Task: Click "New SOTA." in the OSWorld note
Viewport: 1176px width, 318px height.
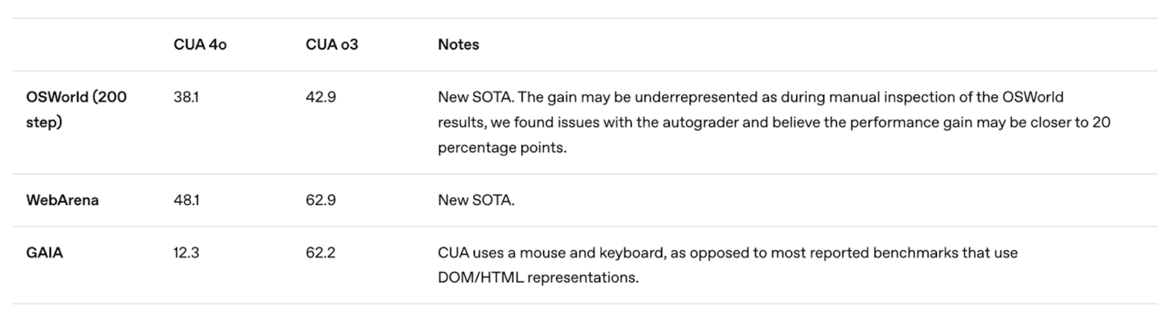Action: pos(476,97)
